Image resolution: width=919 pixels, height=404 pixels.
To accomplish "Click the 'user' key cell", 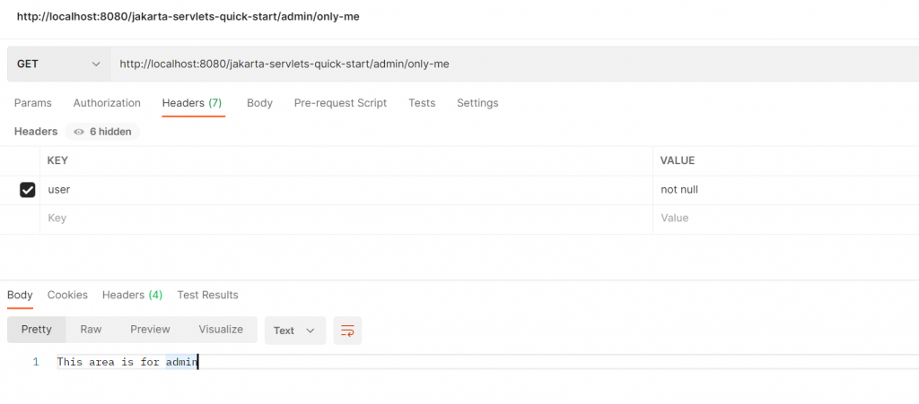I will click(346, 190).
